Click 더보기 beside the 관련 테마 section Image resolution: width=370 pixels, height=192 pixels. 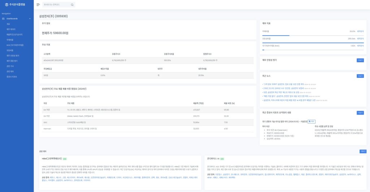(363, 151)
